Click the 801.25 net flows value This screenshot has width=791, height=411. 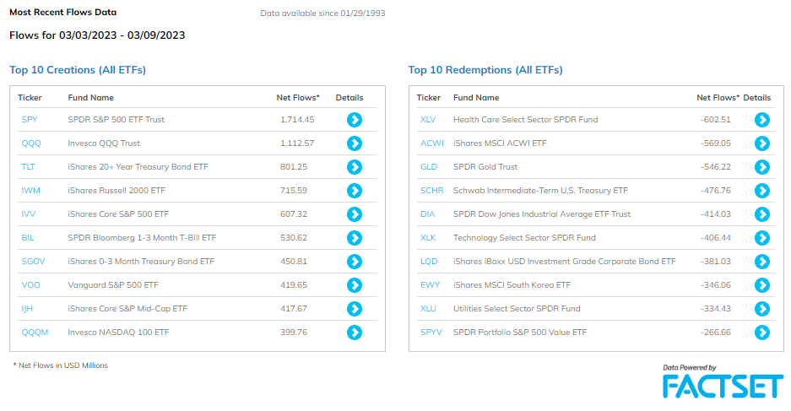[294, 167]
